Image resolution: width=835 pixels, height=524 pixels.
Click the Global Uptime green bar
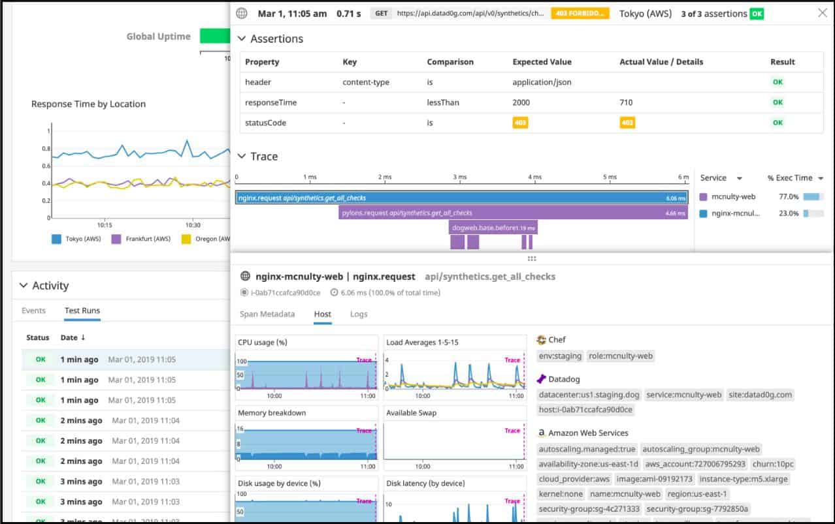tap(215, 37)
